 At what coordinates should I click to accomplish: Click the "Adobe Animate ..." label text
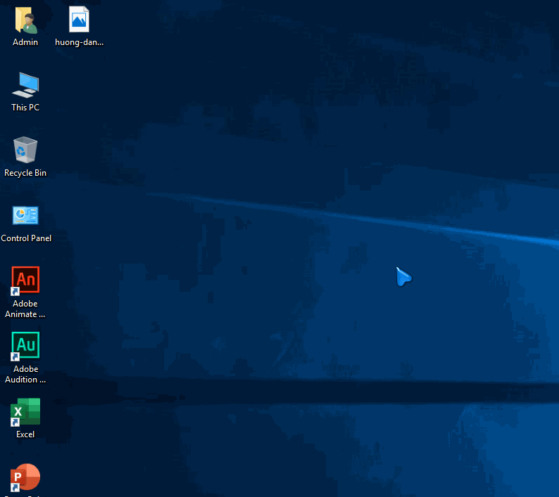pos(25,309)
